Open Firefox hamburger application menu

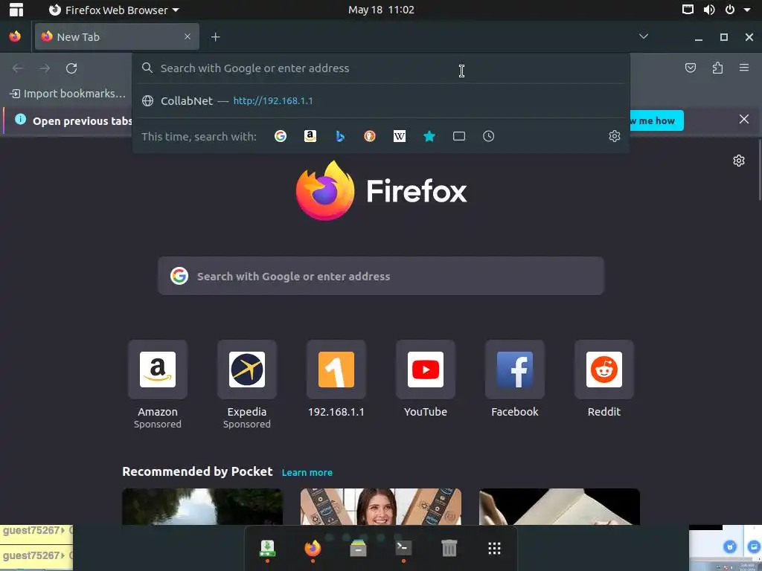(x=744, y=68)
